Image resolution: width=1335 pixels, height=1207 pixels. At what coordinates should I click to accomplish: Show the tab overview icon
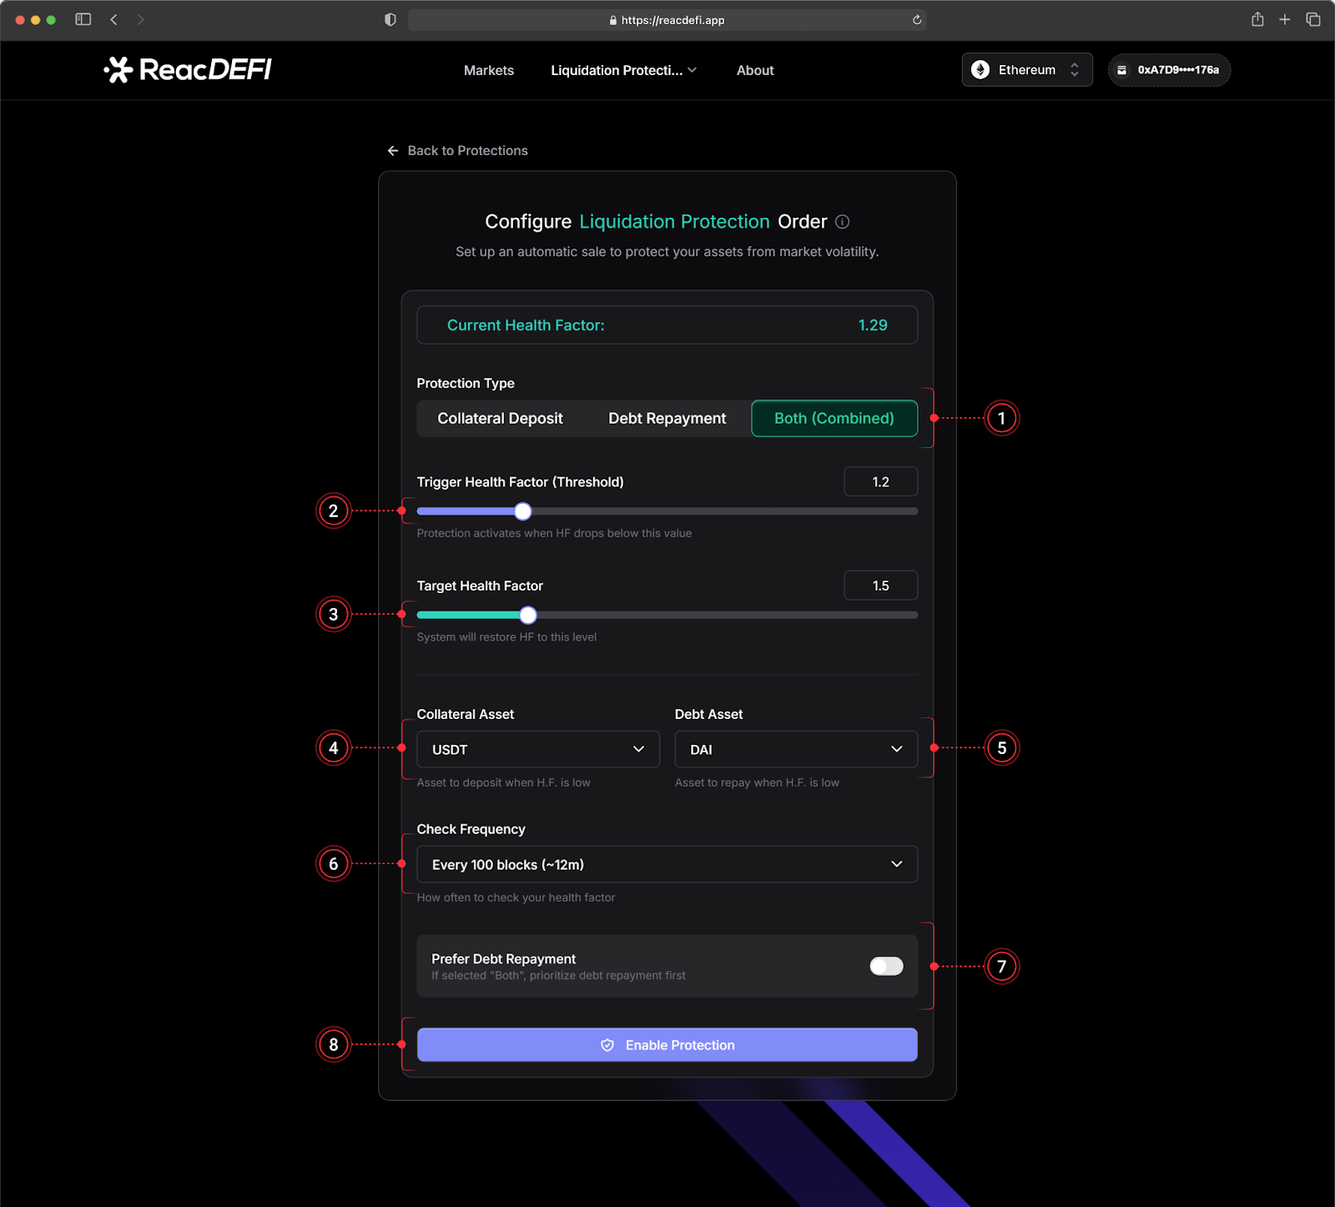point(1312,19)
